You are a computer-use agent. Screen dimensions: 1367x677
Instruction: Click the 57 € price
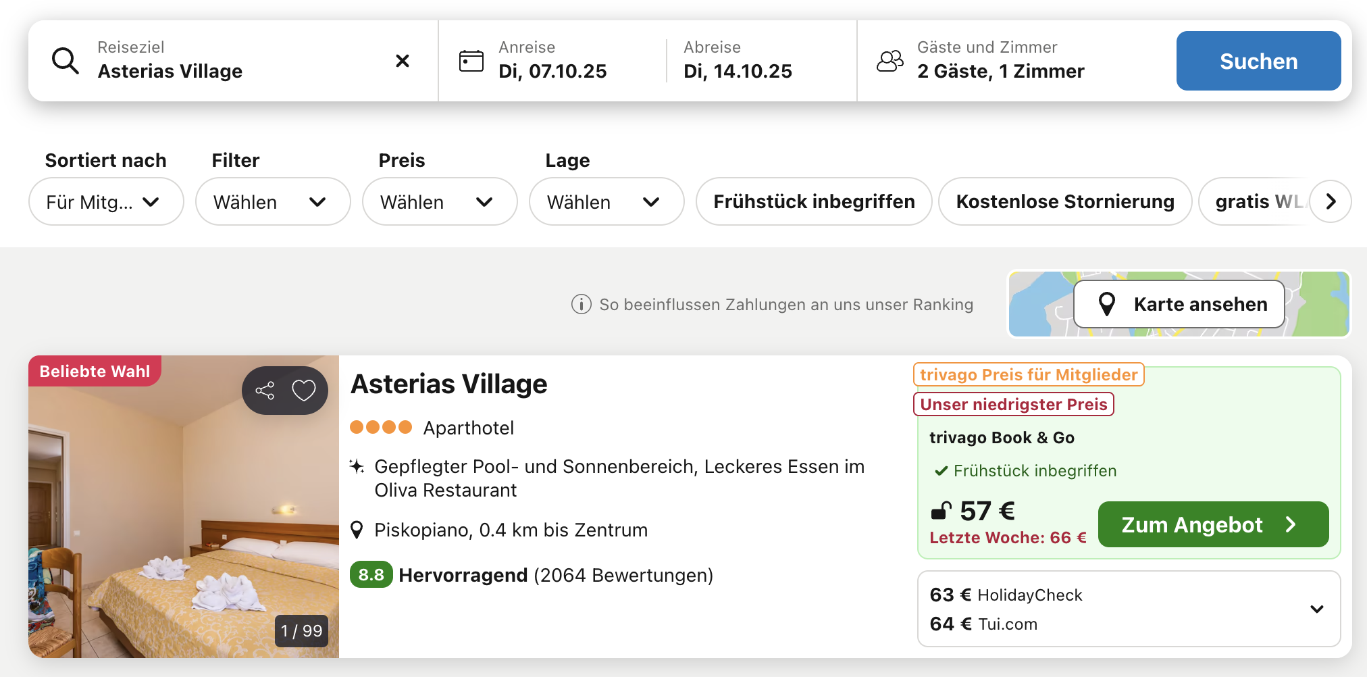coord(987,511)
